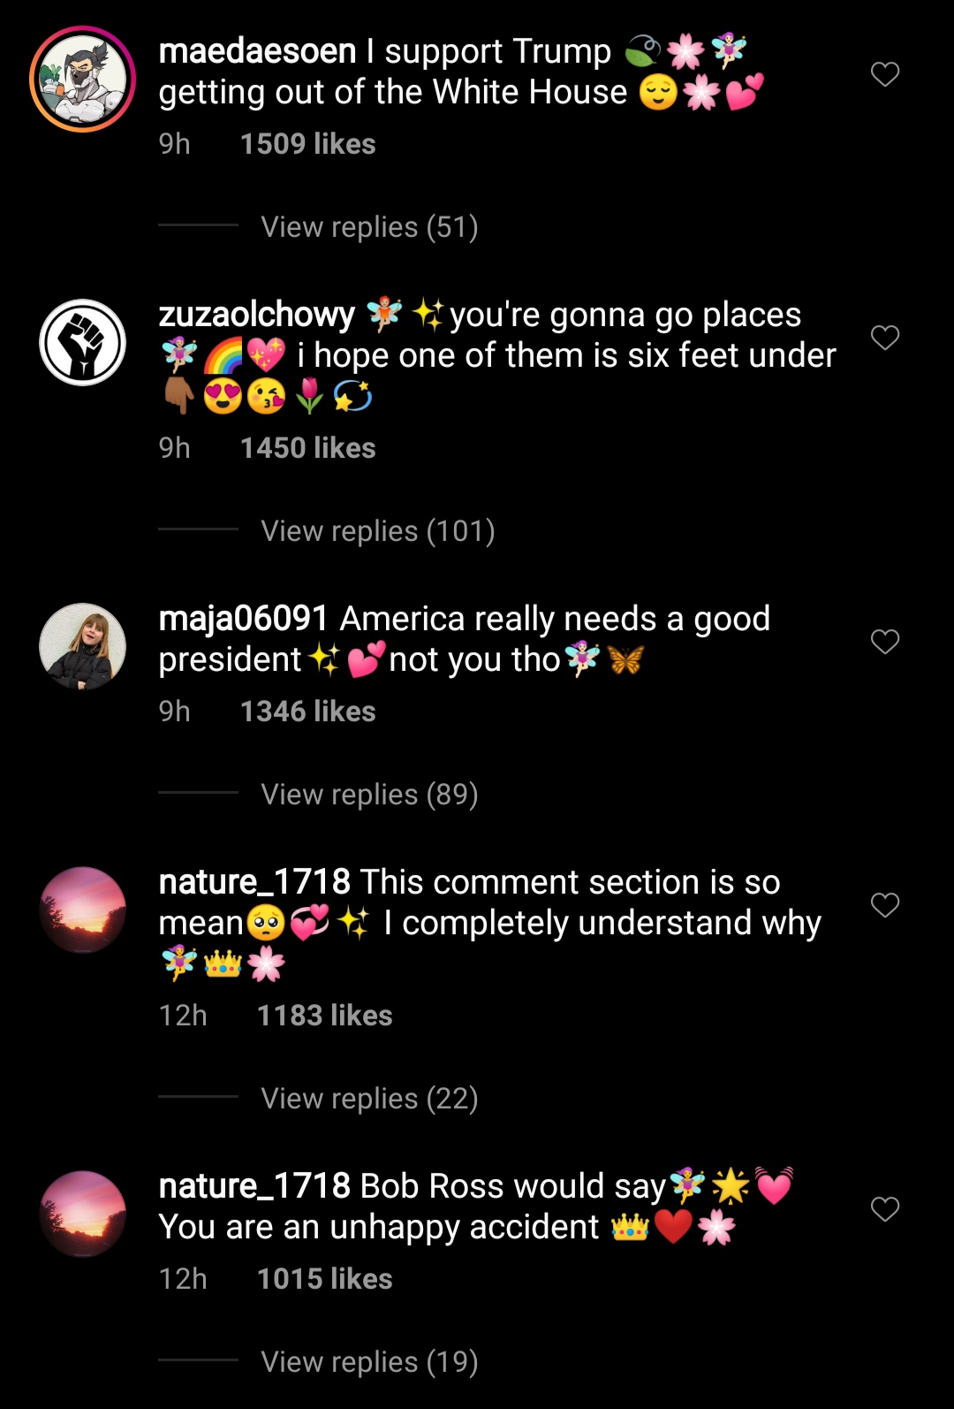Like zuzaolchowy's comment with the heart

point(884,338)
